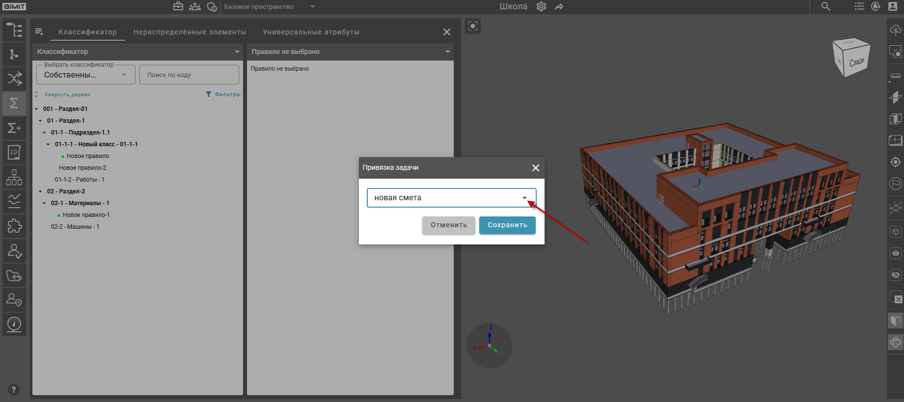Click the 2D drawing view icon
The width and height of the screenshot is (904, 402).
coord(14,152)
